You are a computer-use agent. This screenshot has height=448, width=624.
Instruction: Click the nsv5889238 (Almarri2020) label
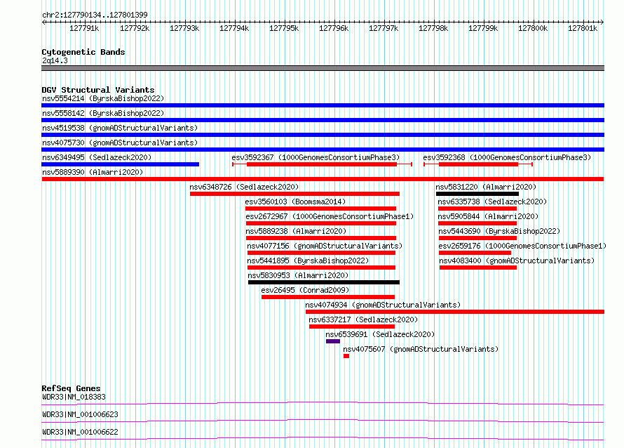tap(296, 231)
